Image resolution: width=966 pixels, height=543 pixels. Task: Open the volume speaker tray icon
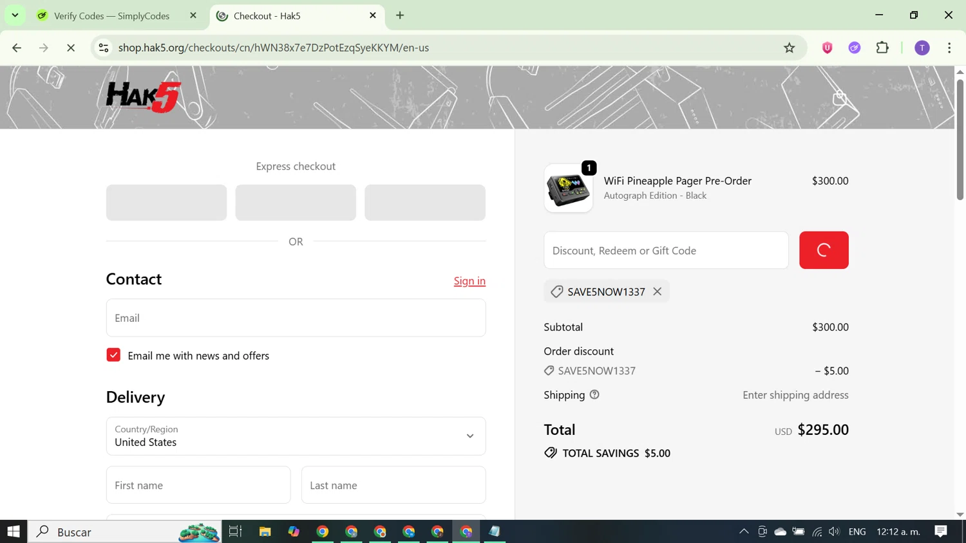click(x=834, y=531)
